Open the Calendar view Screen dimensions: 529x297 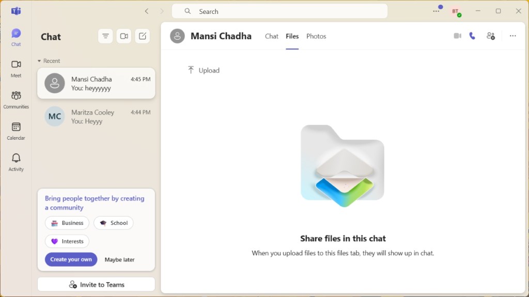click(16, 131)
